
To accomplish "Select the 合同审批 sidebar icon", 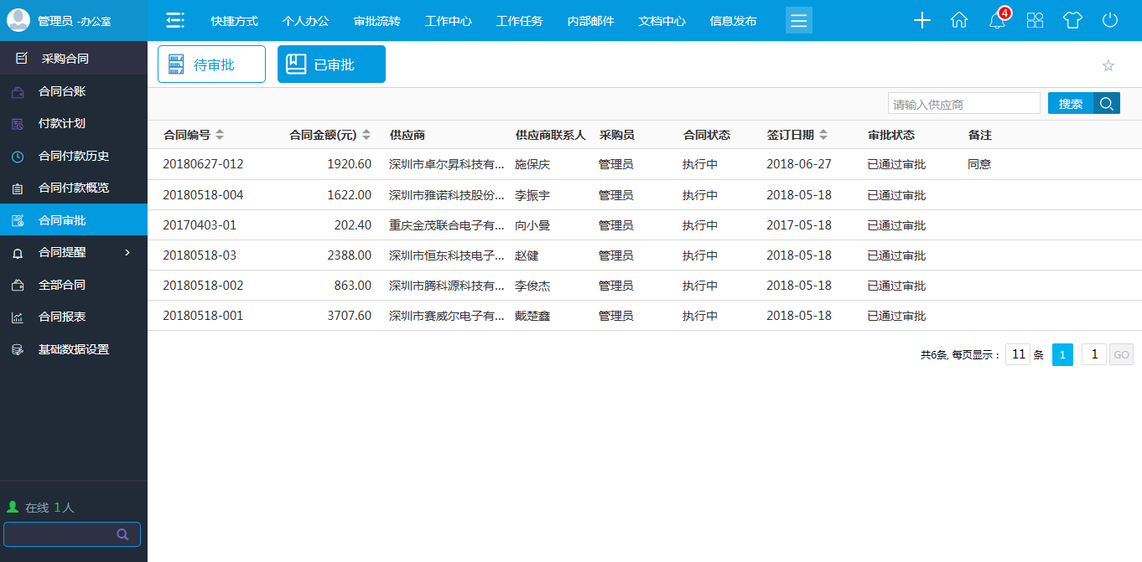I will [18, 219].
